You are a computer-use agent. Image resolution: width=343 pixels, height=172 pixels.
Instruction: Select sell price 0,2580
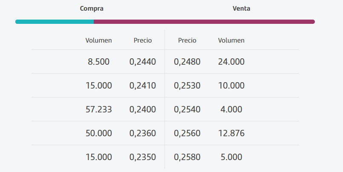click(187, 157)
